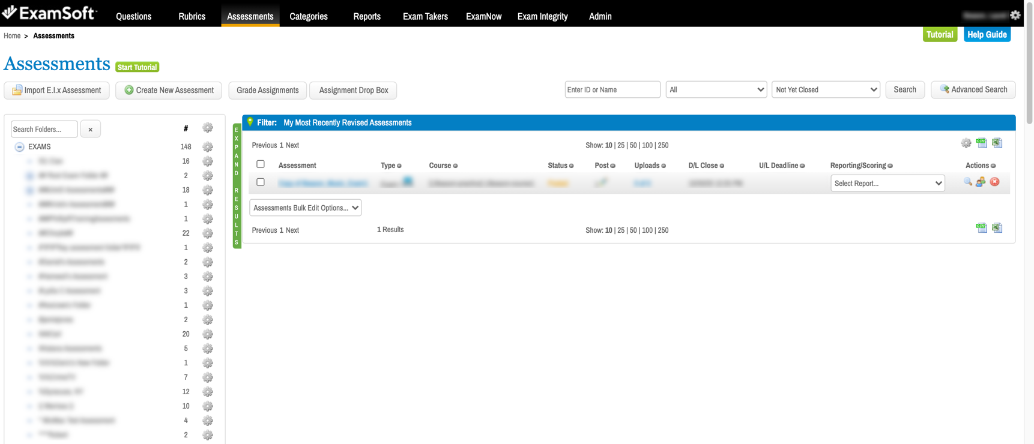
Task: Click the pencil icon in the Post column
Action: pyautogui.click(x=601, y=182)
